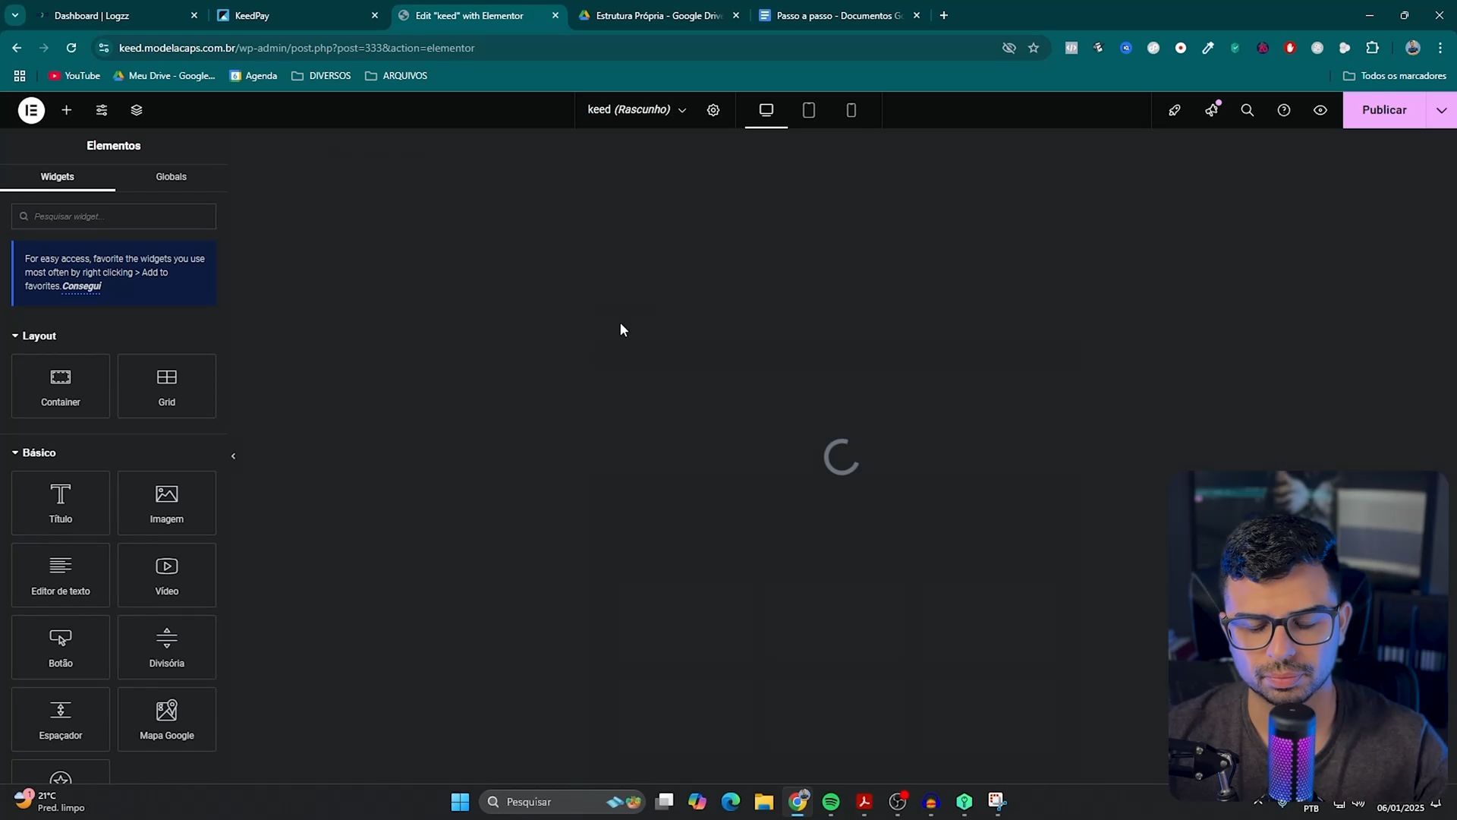Open a new browser tab
Screen dimensions: 1457x820
click(x=944, y=15)
